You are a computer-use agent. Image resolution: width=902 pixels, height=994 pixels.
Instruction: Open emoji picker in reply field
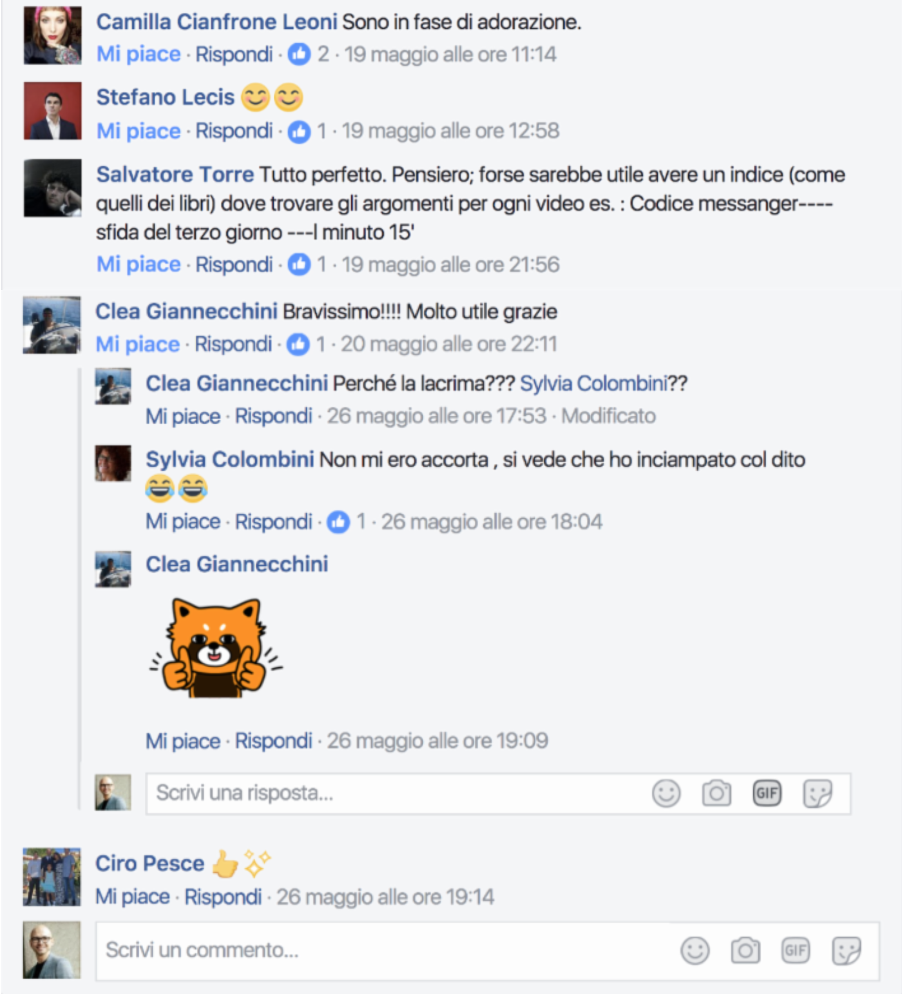666,793
